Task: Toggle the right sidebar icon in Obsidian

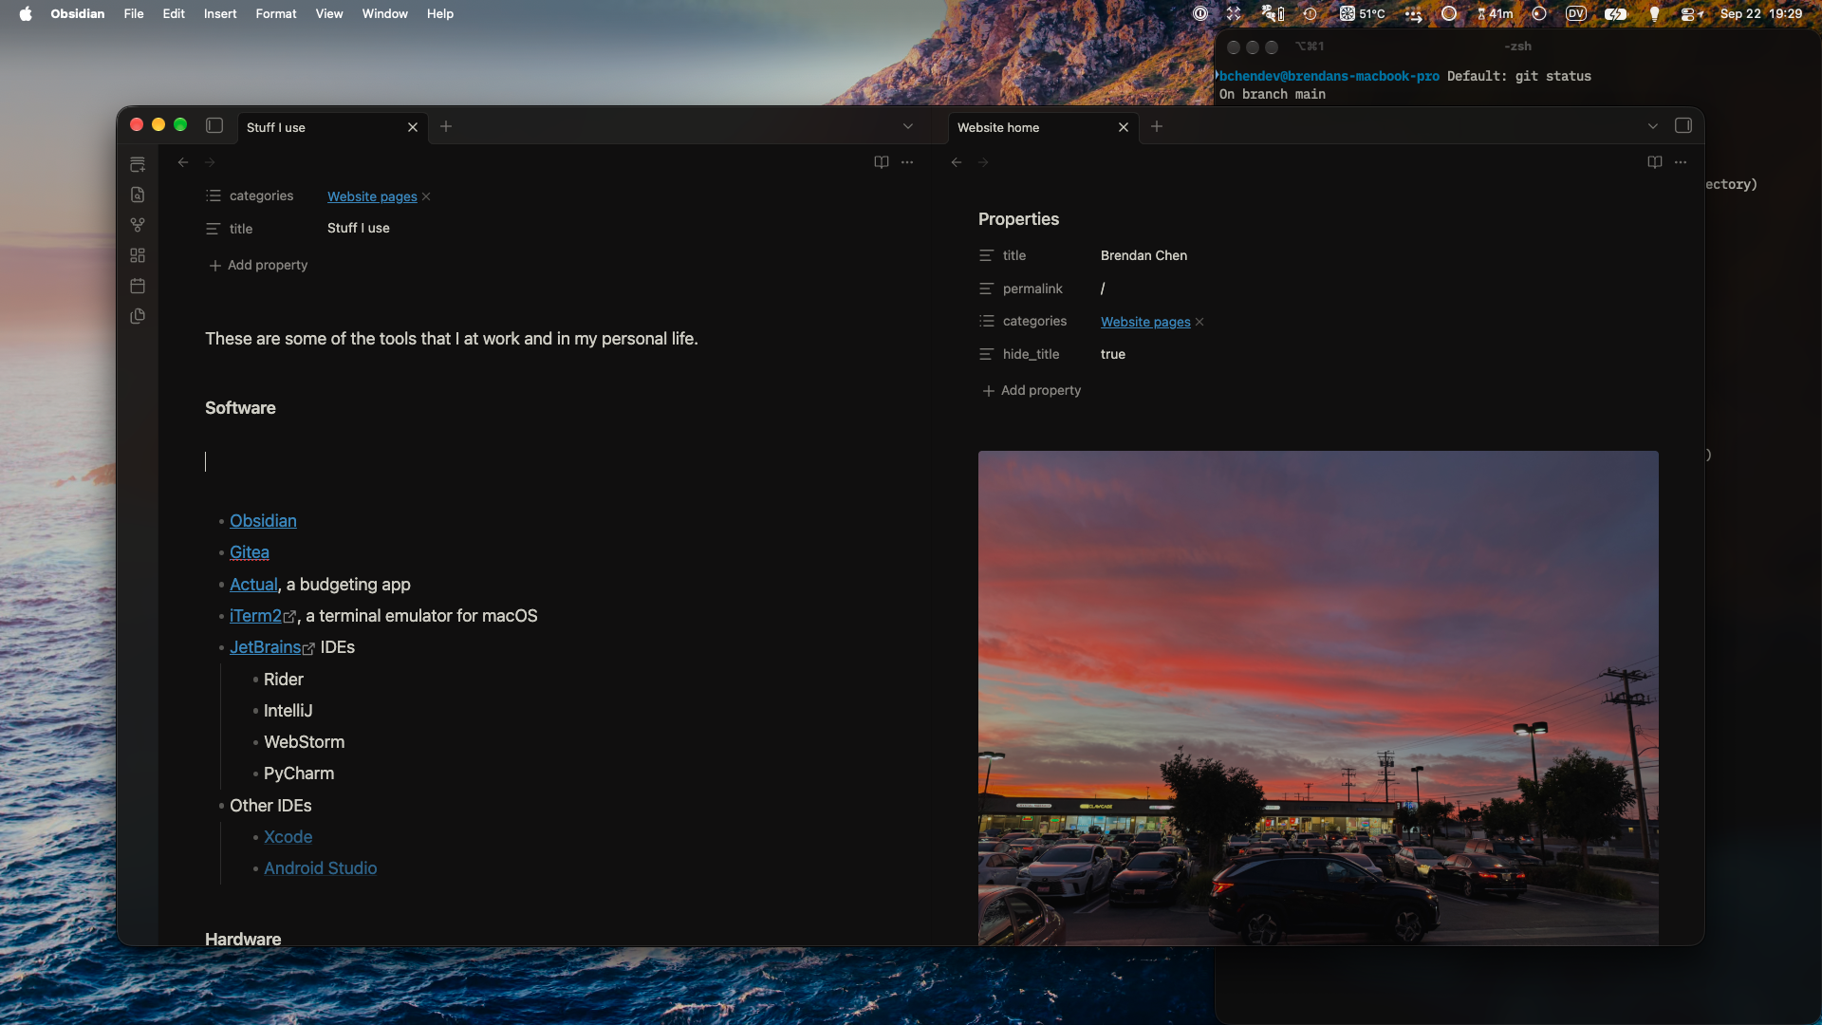Action: (1683, 125)
